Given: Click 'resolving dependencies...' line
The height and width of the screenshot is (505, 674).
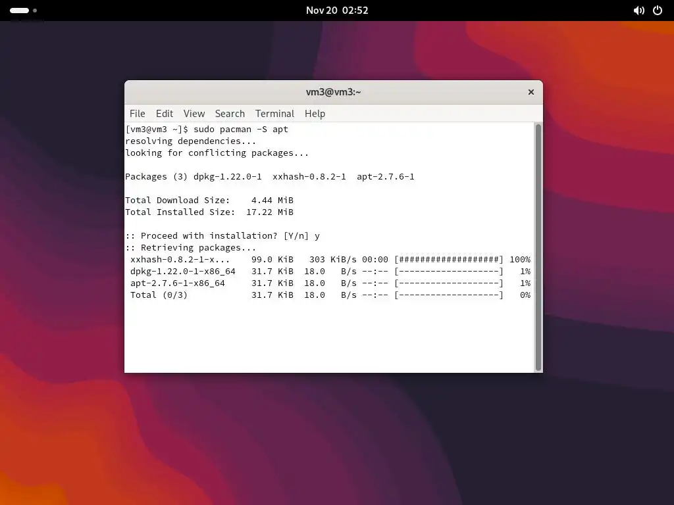Looking at the screenshot, I should click(190, 141).
